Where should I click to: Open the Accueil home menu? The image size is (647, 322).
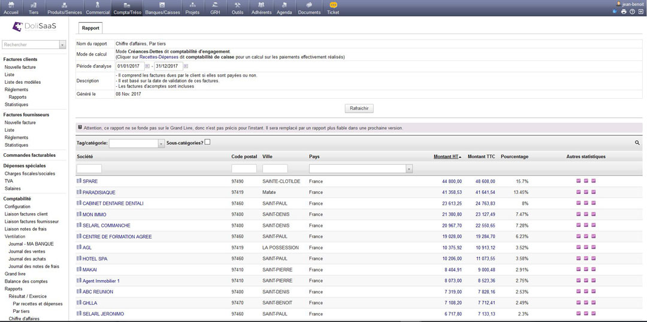pyautogui.click(x=11, y=8)
